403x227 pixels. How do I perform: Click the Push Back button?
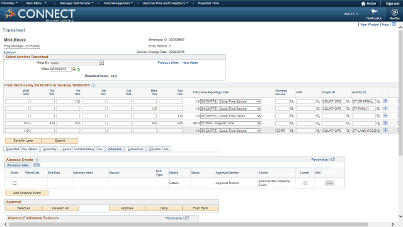200,208
